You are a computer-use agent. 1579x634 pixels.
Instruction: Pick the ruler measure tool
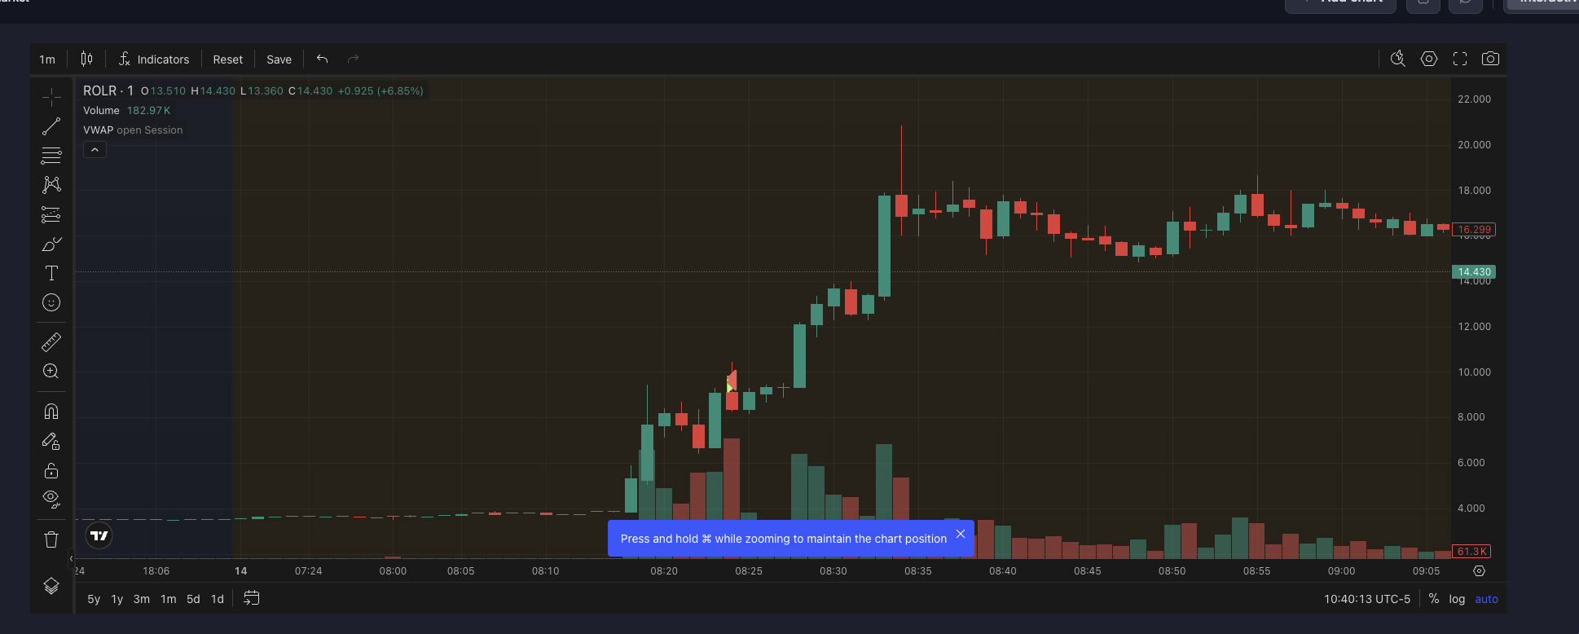(x=51, y=342)
